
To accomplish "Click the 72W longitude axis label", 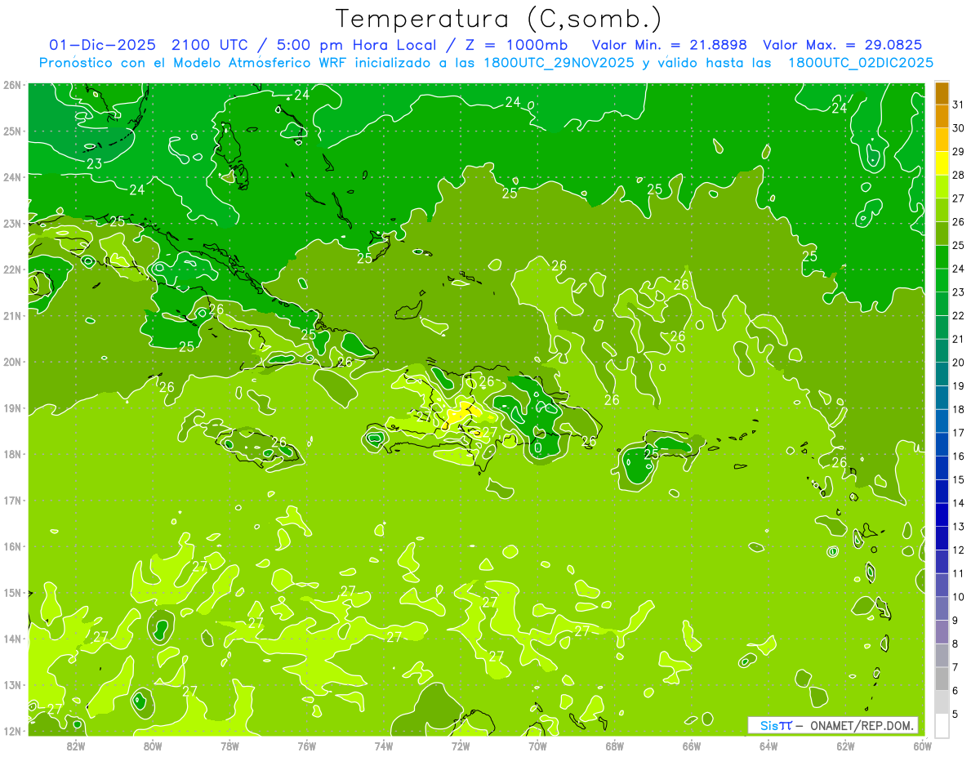I will [461, 745].
